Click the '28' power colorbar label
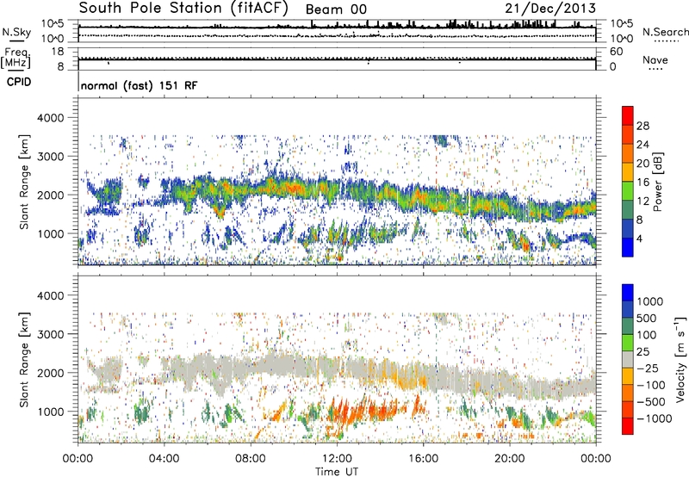This screenshot has width=689, height=477. point(642,126)
